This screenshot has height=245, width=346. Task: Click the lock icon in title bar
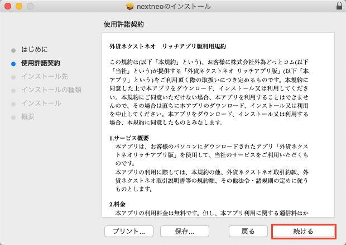339,6
